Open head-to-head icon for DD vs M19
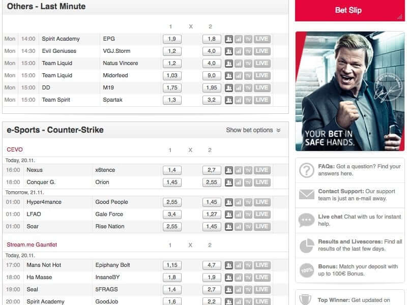Screen dimensions: 407x305 click(x=228, y=87)
